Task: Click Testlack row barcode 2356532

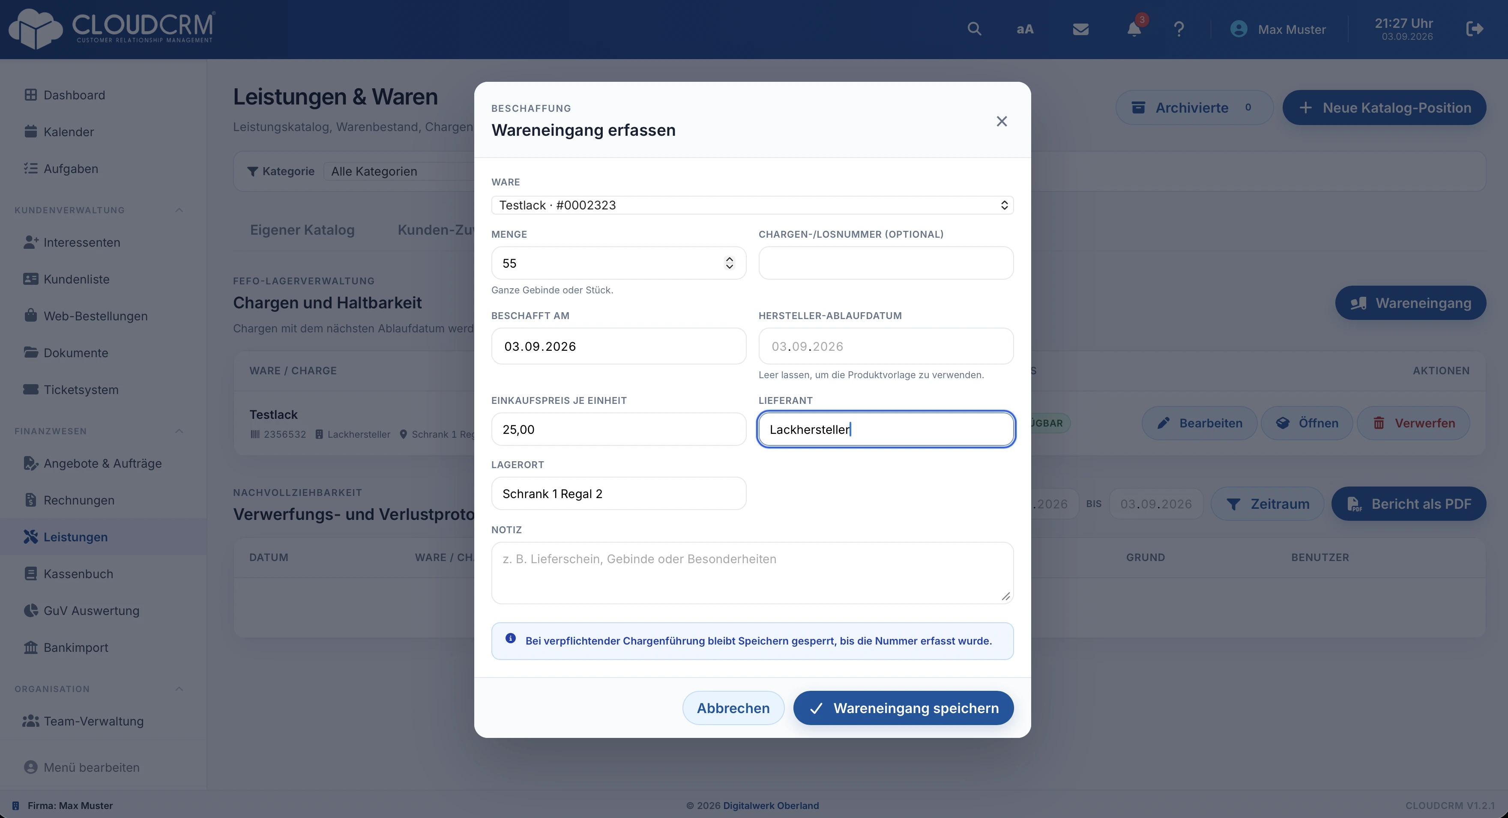Action: coord(278,434)
